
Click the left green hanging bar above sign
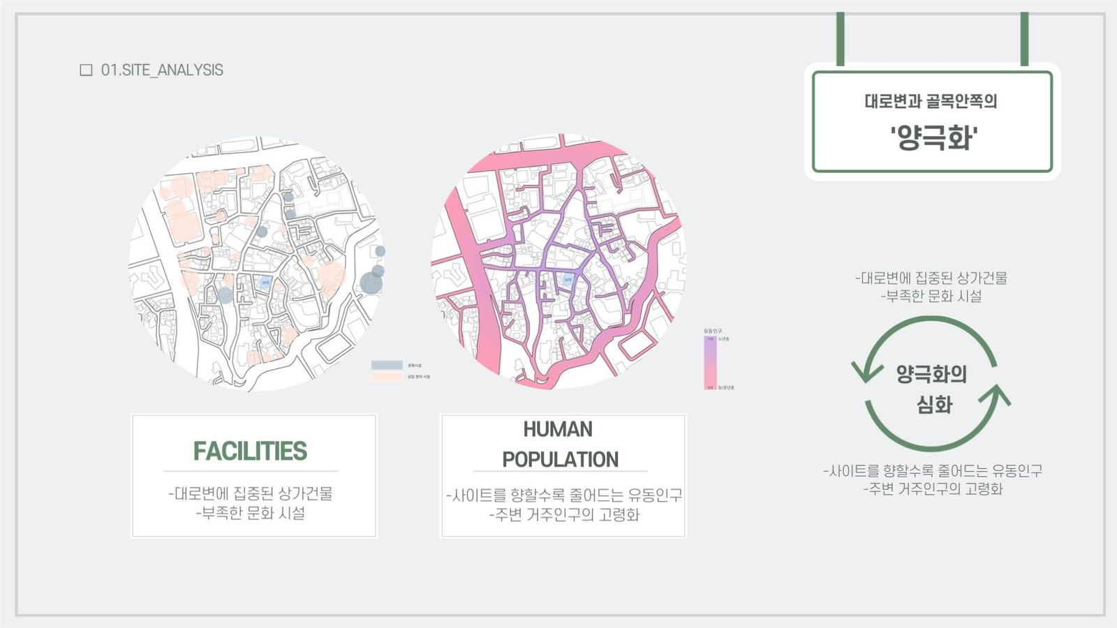tap(841, 38)
